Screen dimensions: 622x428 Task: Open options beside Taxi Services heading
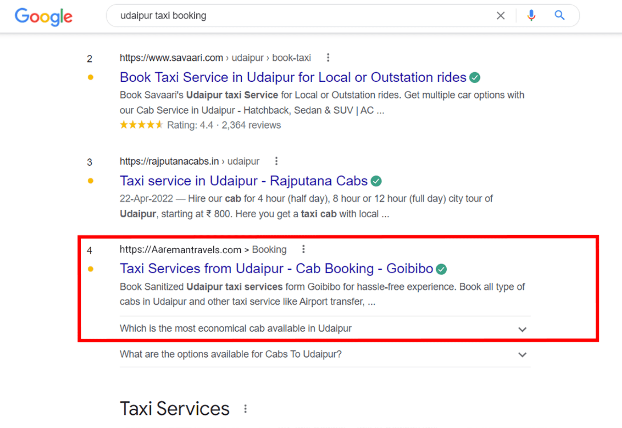point(245,409)
